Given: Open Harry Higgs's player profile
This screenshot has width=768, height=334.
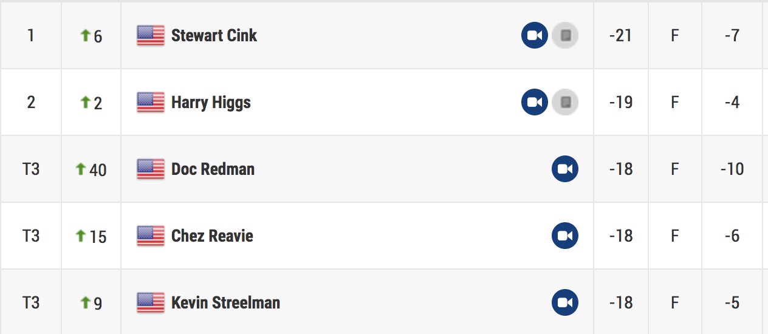Looking at the screenshot, I should (x=211, y=102).
